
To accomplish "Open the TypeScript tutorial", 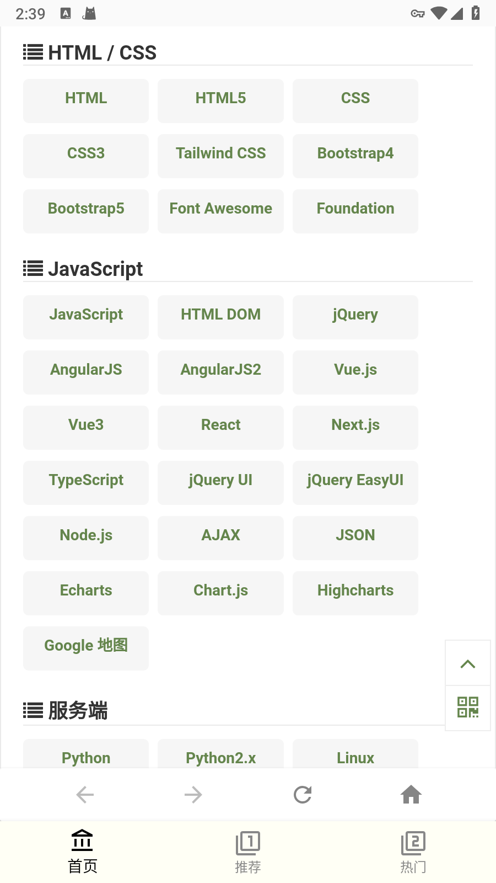I will point(86,482).
